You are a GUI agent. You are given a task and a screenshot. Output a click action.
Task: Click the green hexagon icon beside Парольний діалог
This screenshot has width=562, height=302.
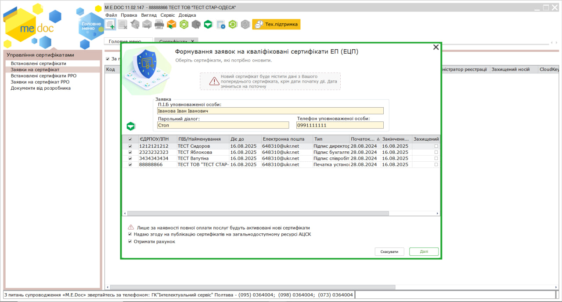(131, 127)
